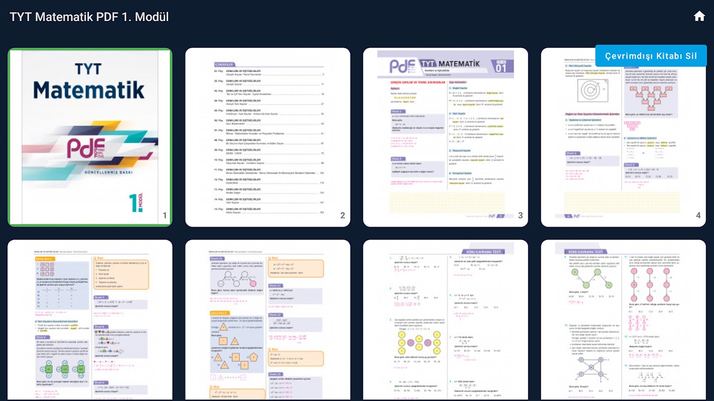This screenshot has height=401, width=714.
Task: Click the Çevrimdışı Kitabı Sil button
Action: 651,56
